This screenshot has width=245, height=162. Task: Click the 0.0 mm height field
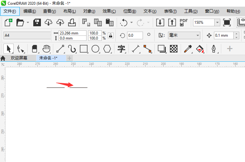click(73, 38)
